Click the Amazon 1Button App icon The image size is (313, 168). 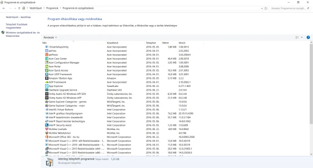[x=46, y=78]
